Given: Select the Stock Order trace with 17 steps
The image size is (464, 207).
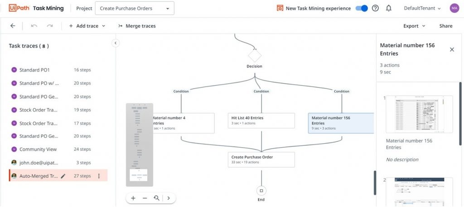Looking at the screenshot, I should point(58,123).
